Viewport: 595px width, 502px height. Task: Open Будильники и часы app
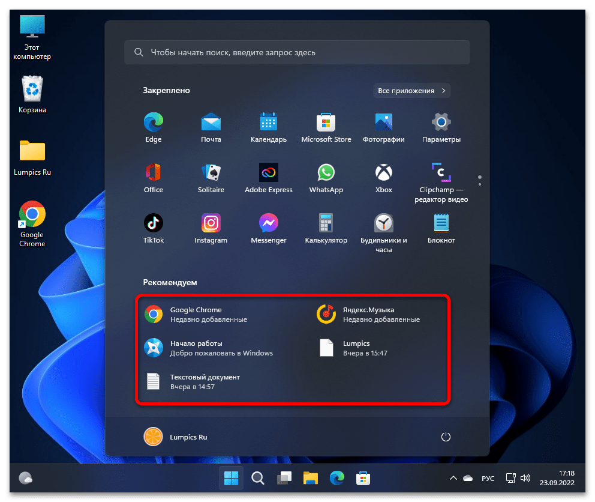(x=384, y=233)
